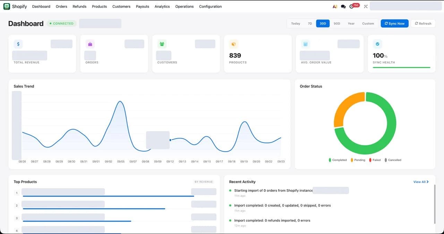The width and height of the screenshot is (444, 234).
Task: Click the shopping bag Orders icon
Action: 90,44
